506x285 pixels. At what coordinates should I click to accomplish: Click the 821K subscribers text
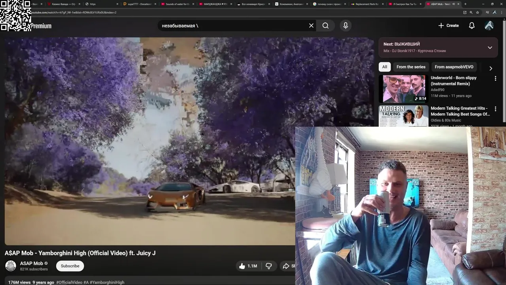(x=34, y=269)
